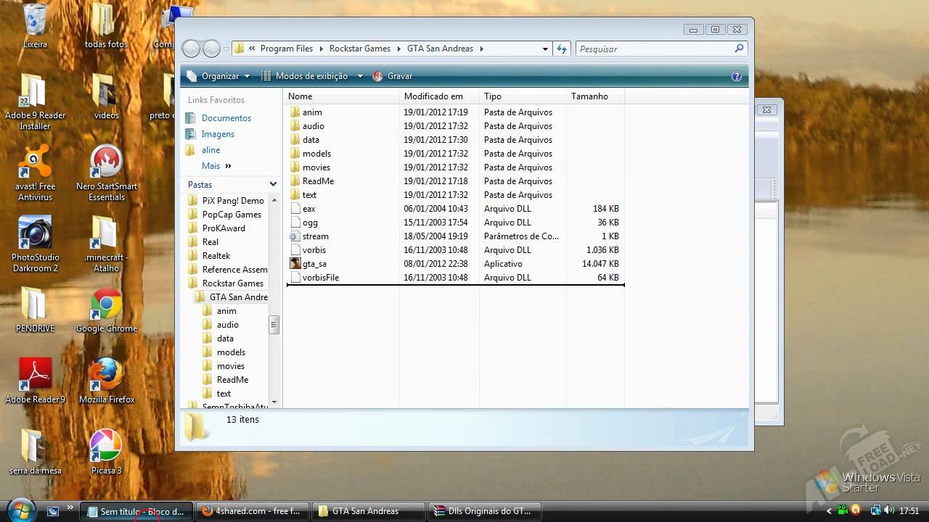Click the Gravar toolbar button
Viewport: 929px width, 522px height.
point(393,76)
